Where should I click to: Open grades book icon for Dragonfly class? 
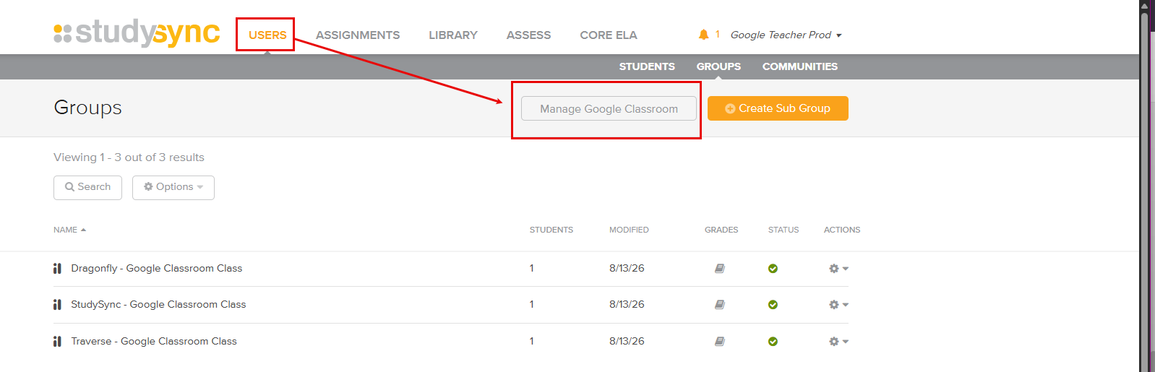(x=720, y=269)
